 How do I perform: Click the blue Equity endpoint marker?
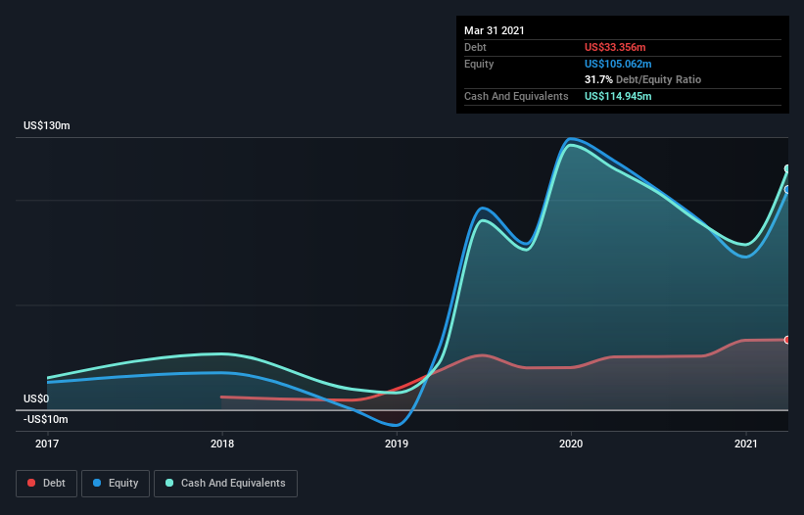787,190
